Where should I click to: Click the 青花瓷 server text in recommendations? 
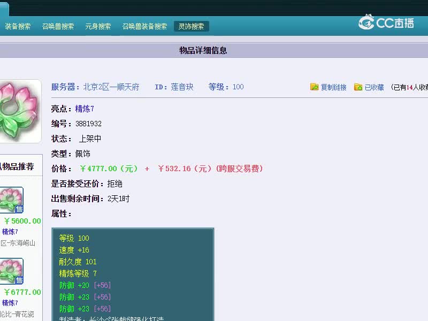(x=24, y=314)
